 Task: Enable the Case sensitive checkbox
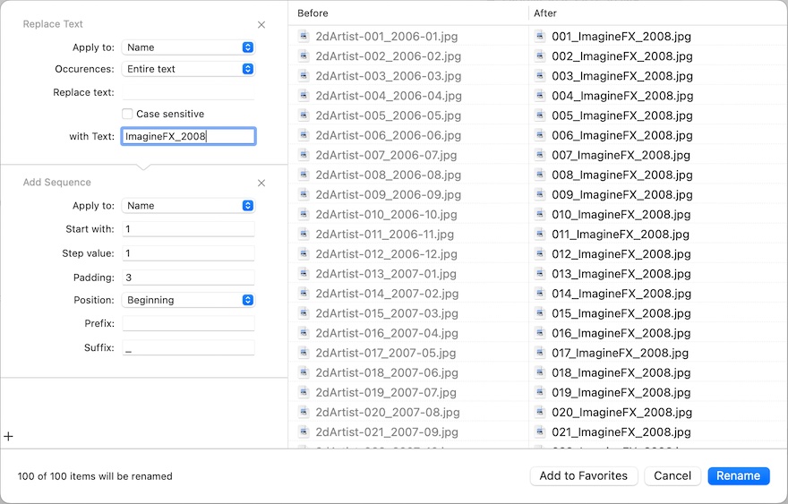click(127, 114)
